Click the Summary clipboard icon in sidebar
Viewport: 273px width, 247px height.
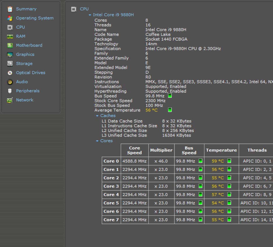pos(10,9)
